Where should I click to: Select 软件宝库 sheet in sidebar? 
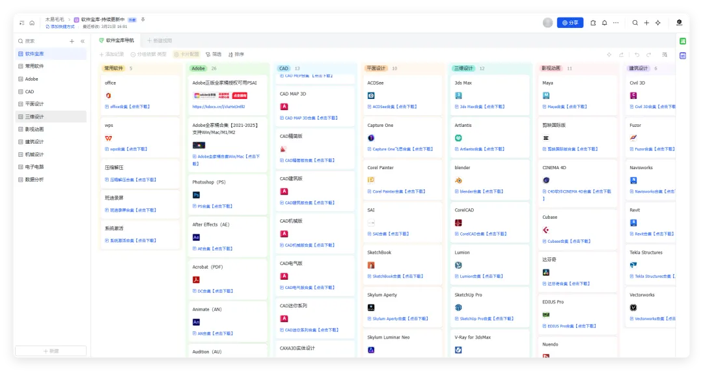(x=51, y=54)
